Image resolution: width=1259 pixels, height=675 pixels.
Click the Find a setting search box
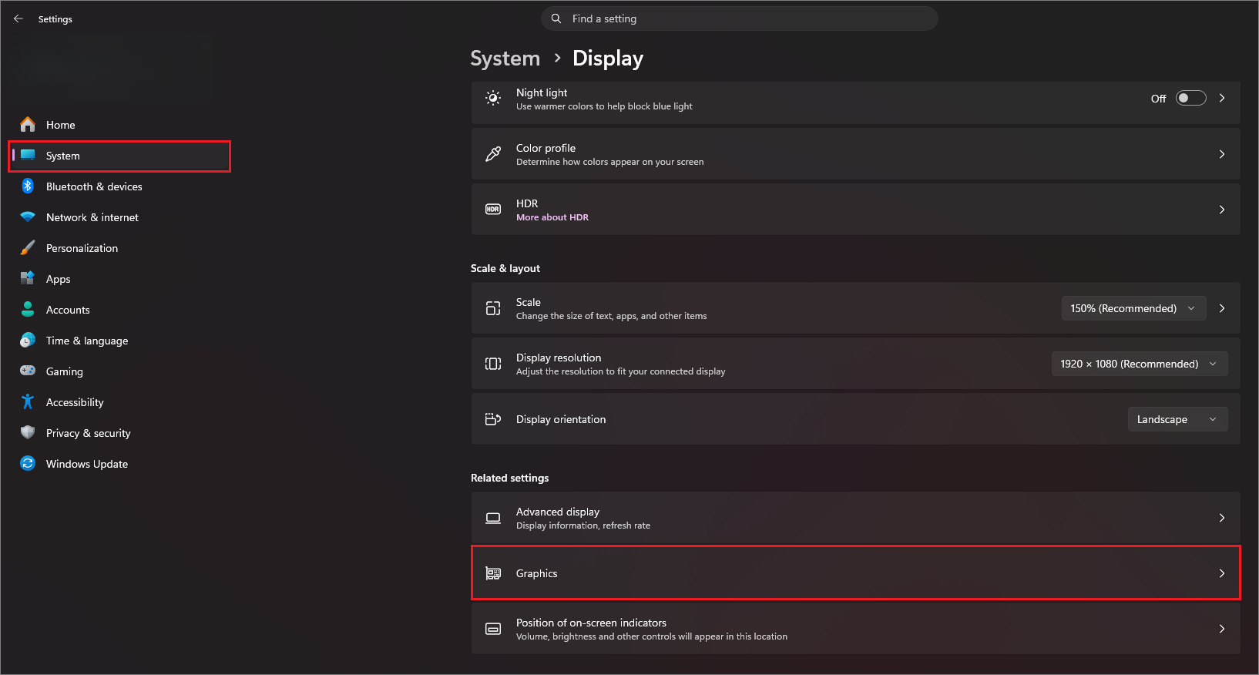(x=740, y=18)
